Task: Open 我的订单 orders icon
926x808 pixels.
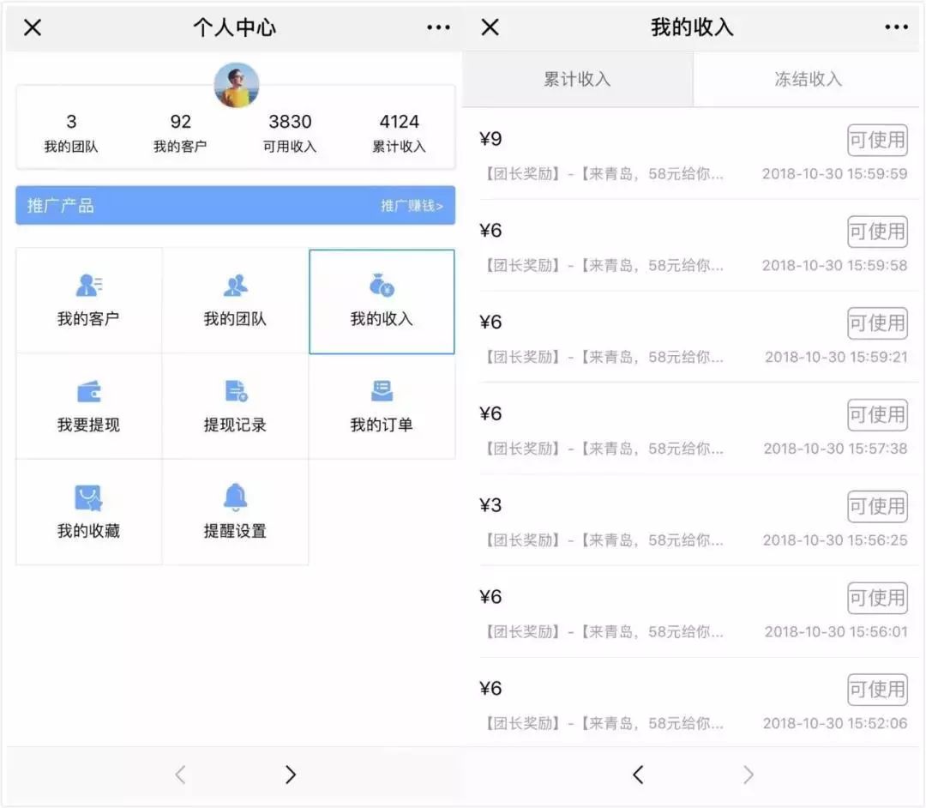Action: (x=381, y=406)
